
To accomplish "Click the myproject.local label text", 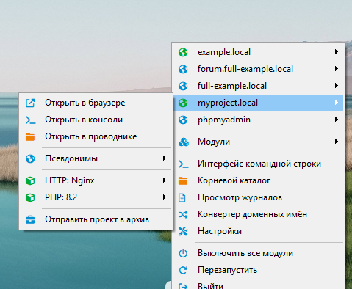I will pos(228,103).
